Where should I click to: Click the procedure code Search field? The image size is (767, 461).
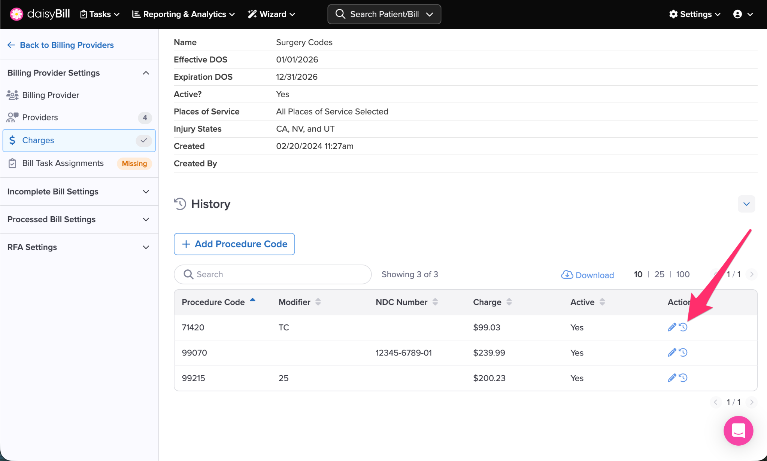tap(273, 274)
